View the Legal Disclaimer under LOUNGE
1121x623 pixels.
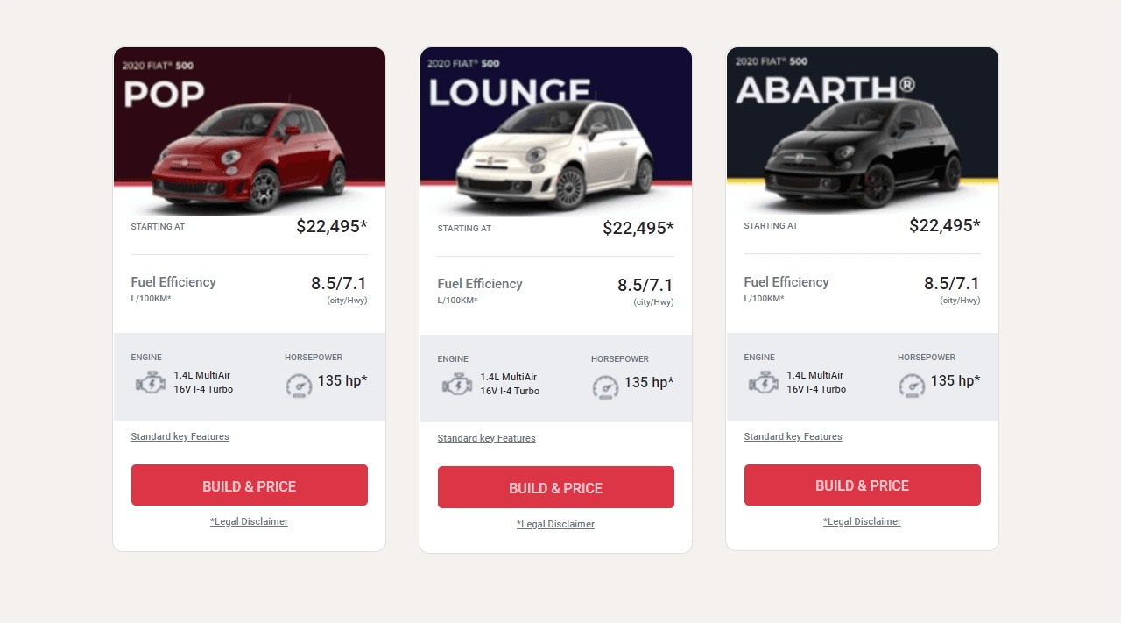(555, 524)
